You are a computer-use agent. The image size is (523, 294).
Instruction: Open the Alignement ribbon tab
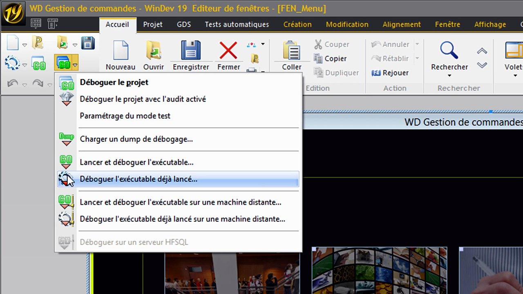402,24
